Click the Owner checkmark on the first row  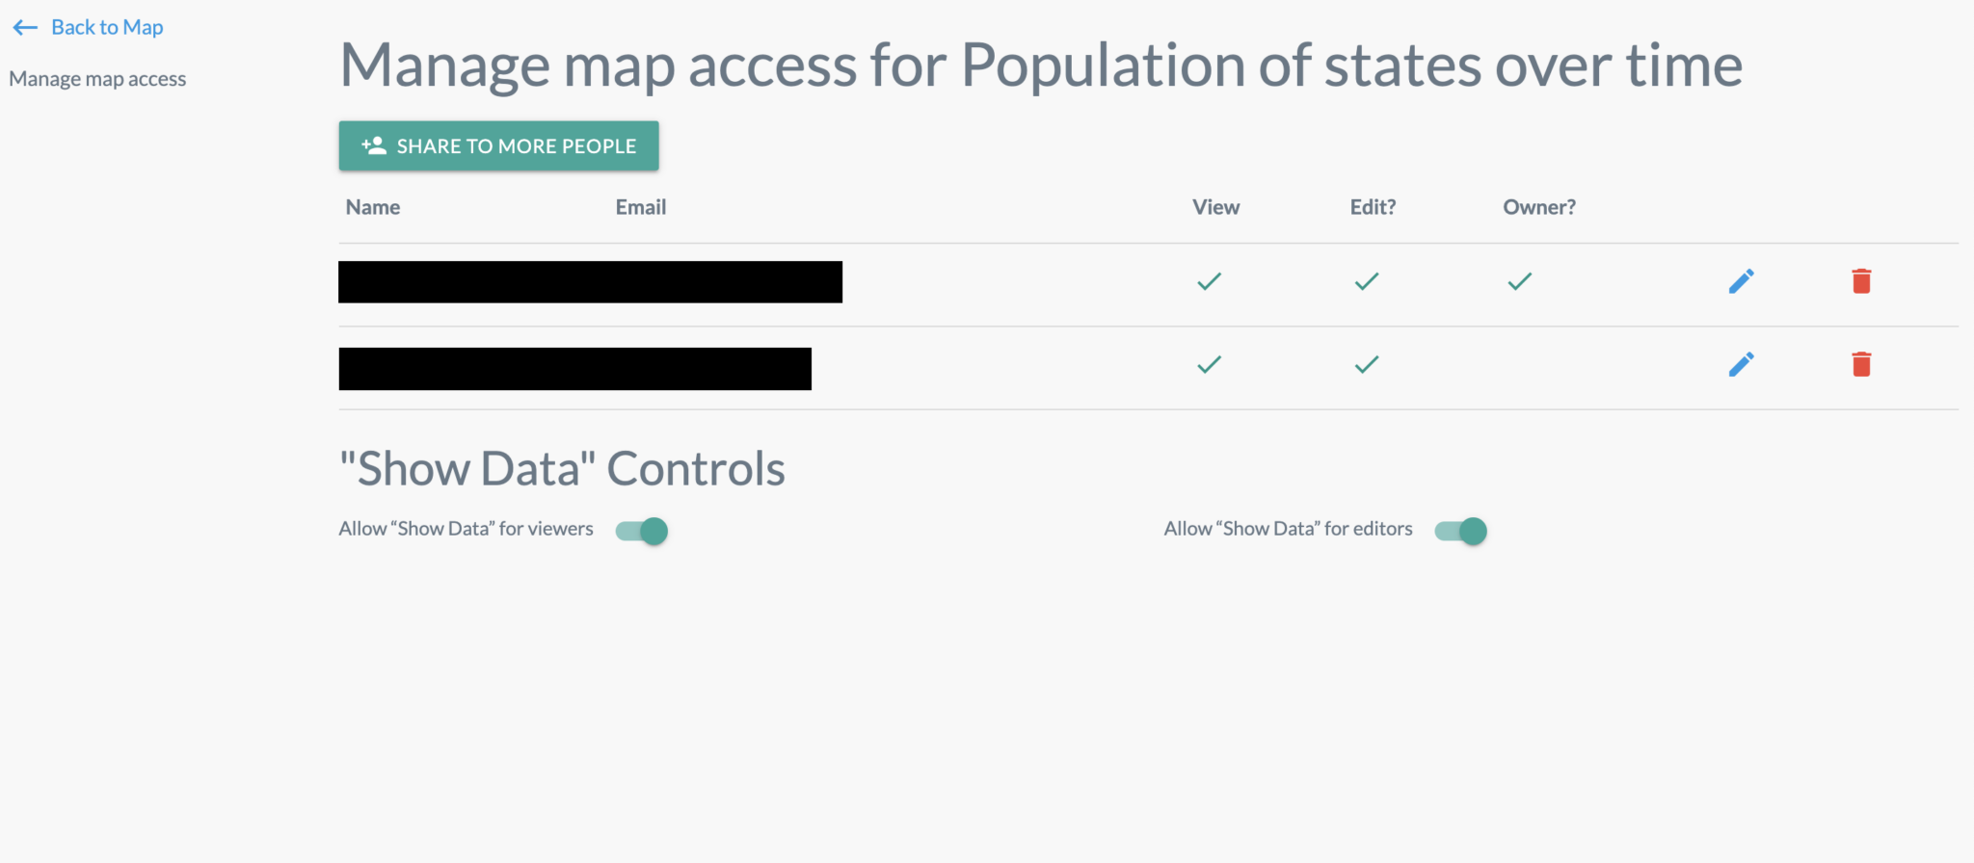click(1518, 281)
